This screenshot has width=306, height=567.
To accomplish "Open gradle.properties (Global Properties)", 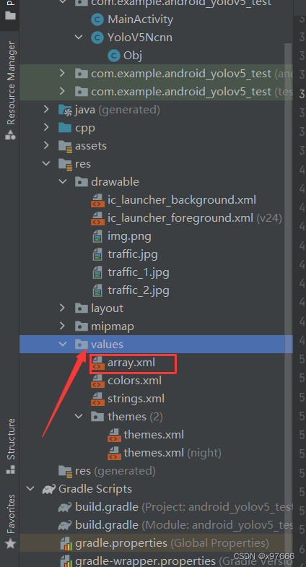I will 172,543.
